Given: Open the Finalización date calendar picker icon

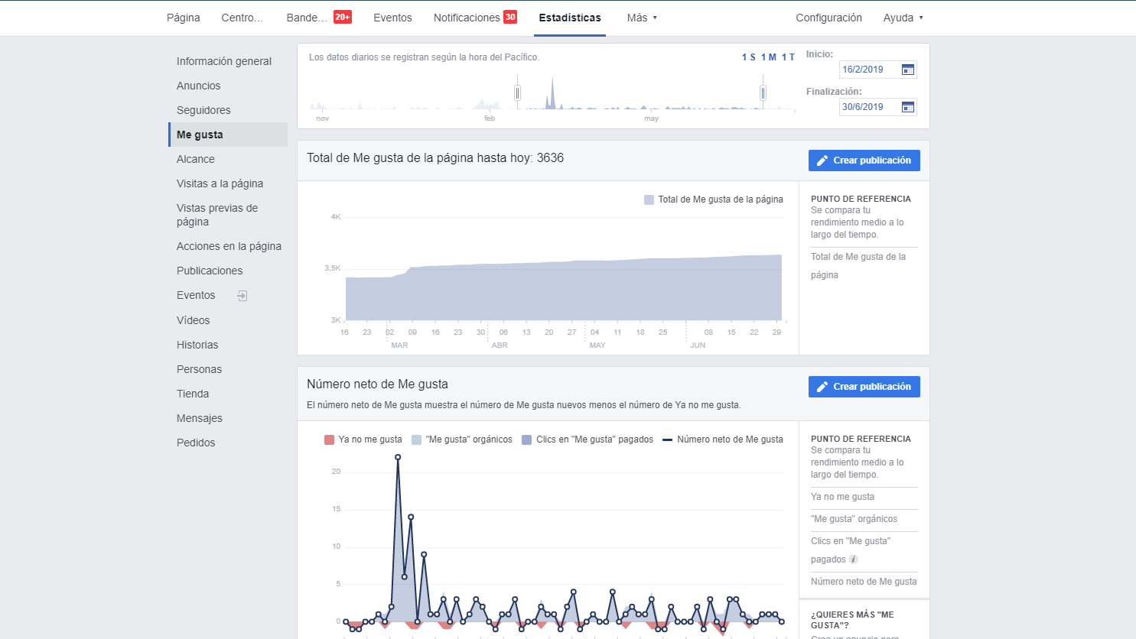Looking at the screenshot, I should tap(908, 107).
